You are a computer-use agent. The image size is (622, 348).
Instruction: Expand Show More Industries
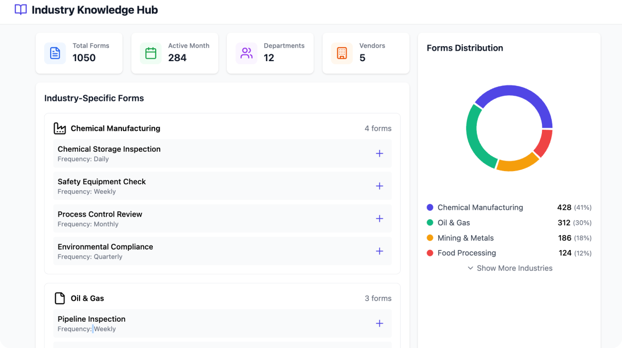coord(510,268)
